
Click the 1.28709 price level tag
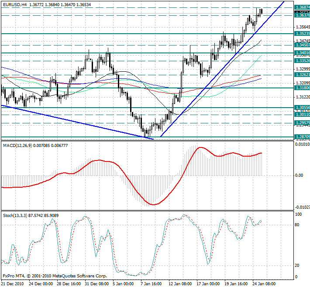(x=302, y=137)
